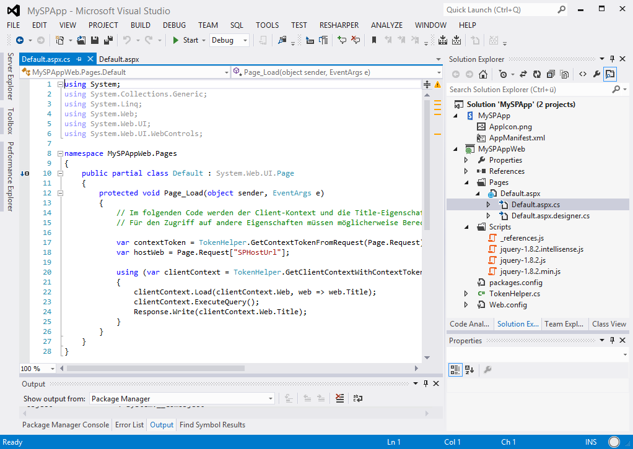Viewport: 633px width, 449px height.
Task: Click the Home icon in Solution Explorer
Action: click(483, 74)
